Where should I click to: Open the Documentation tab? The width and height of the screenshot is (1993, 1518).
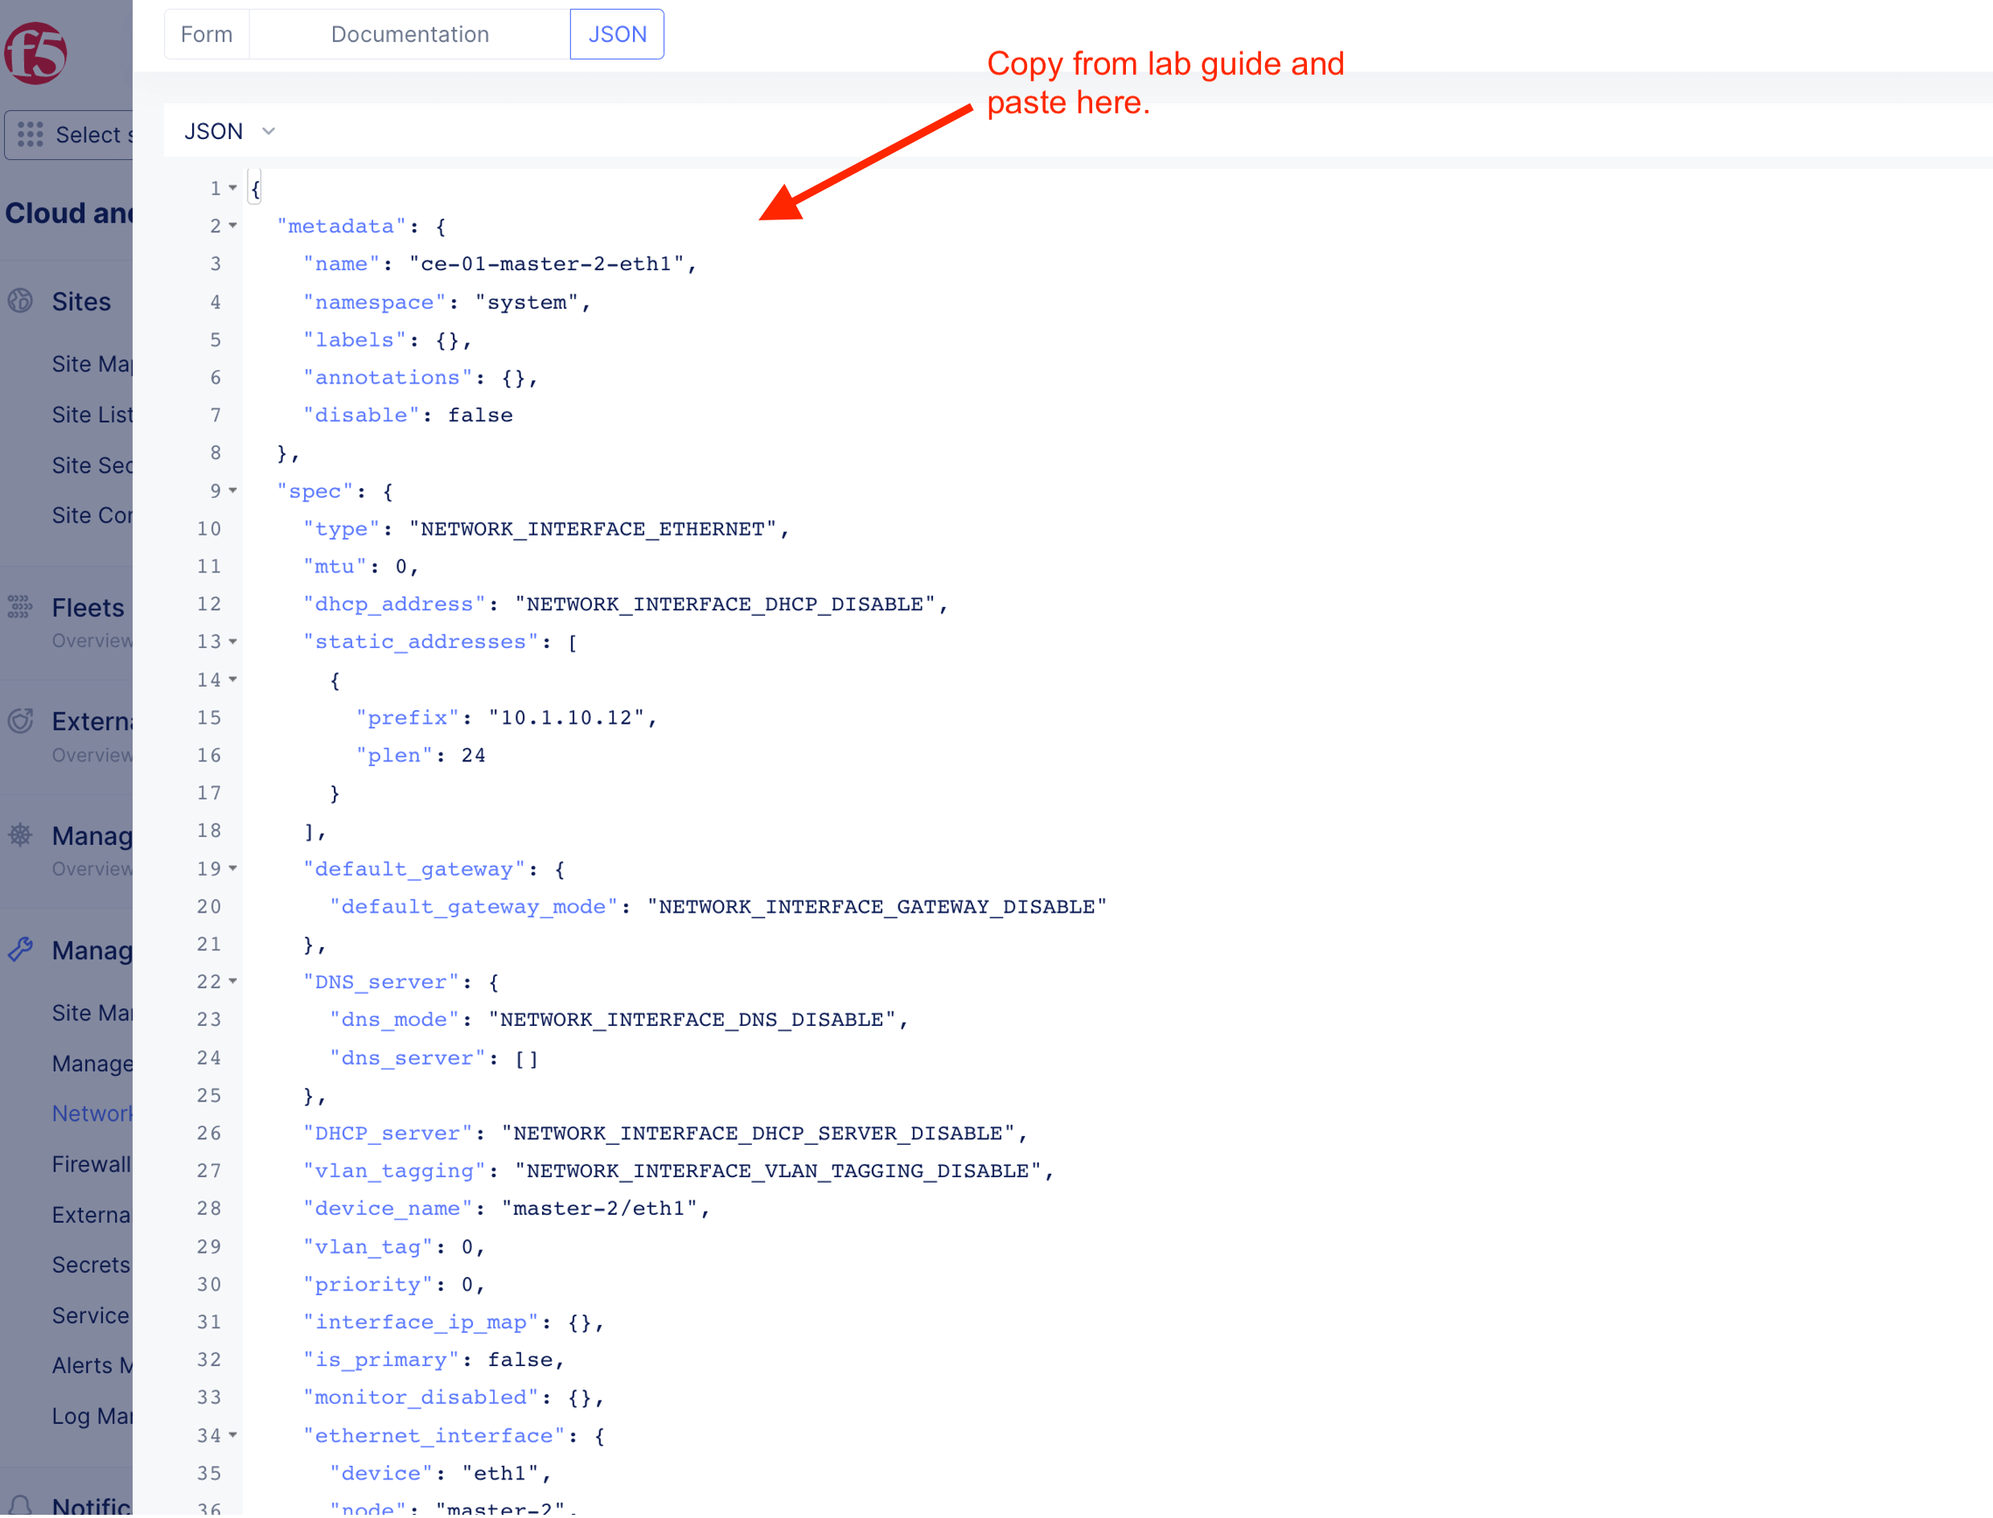pyautogui.click(x=409, y=35)
